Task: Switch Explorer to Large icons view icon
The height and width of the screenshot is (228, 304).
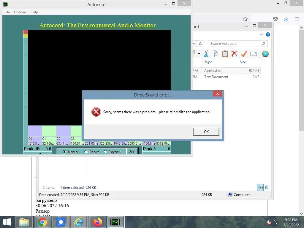Action: click(267, 187)
